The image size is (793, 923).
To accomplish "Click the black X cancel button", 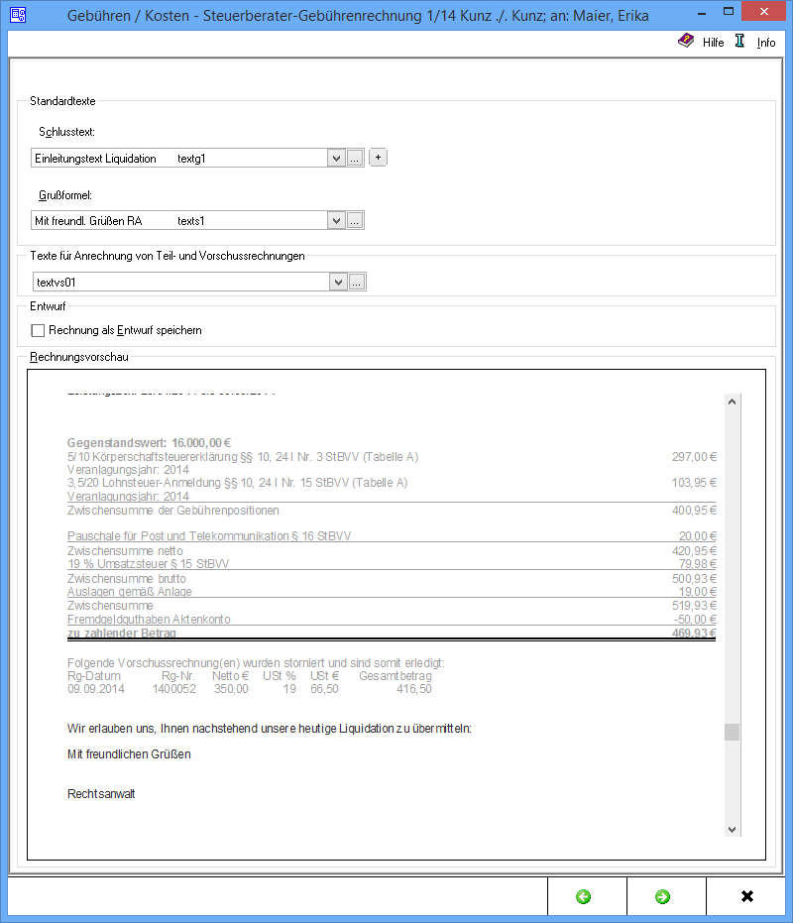I will pyautogui.click(x=747, y=896).
